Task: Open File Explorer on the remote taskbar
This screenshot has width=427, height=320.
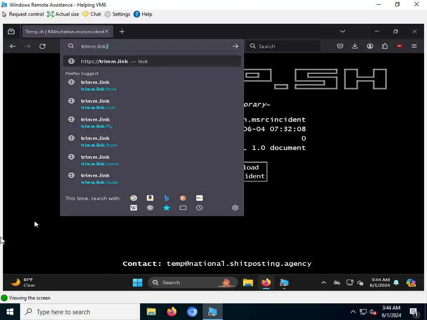Action: click(x=248, y=283)
